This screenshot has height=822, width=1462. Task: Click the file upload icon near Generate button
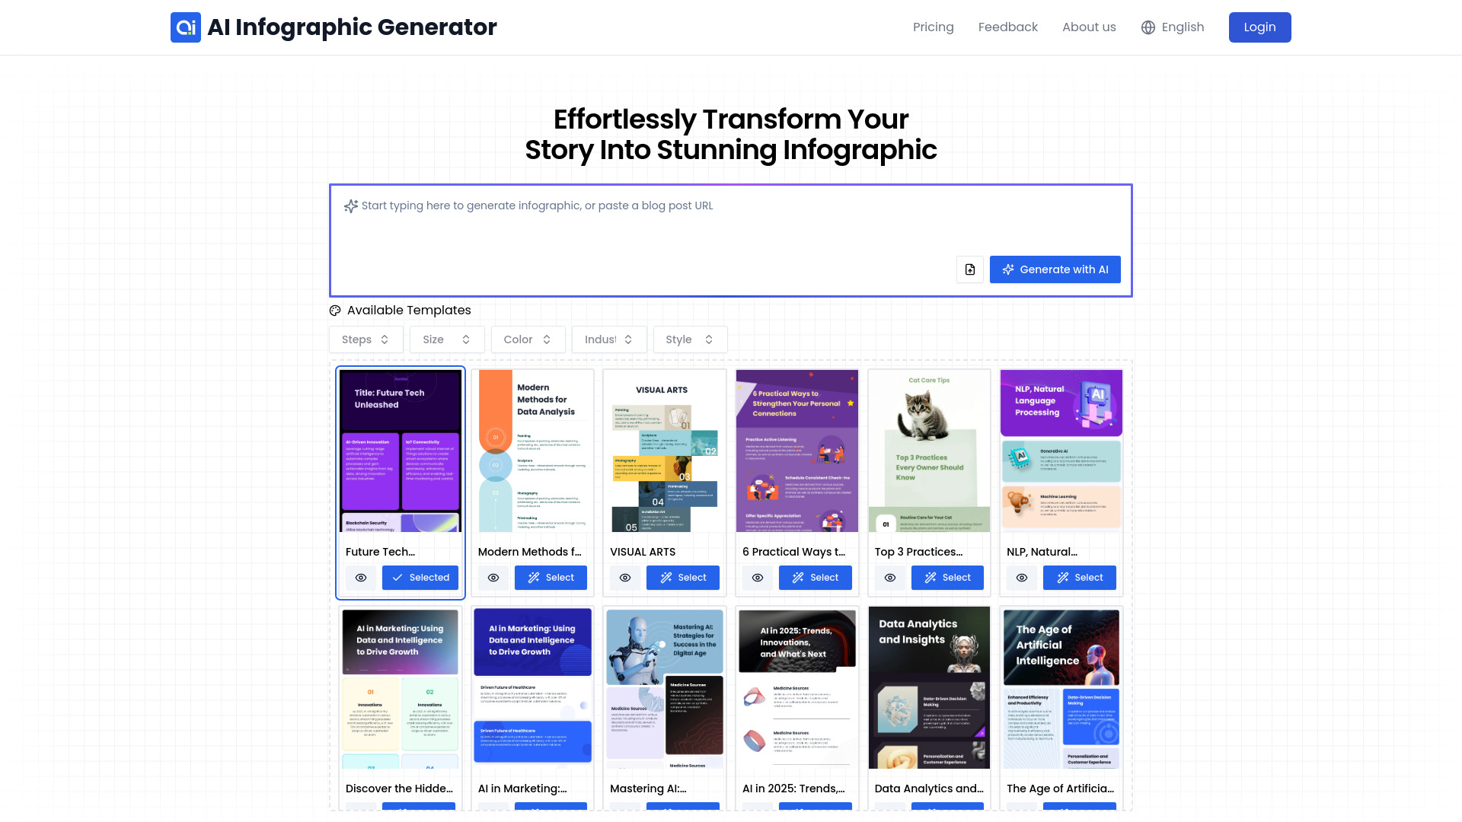coord(970,269)
